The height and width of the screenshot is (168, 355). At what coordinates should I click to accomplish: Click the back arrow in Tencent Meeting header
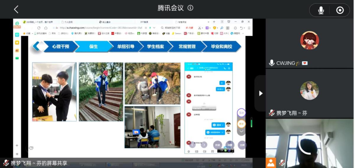tap(16, 9)
